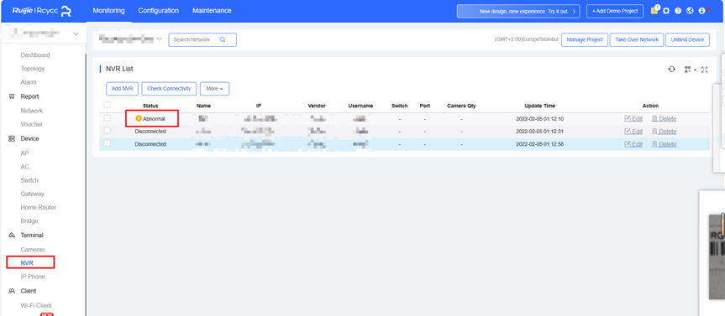Click the help question mark icon
This screenshot has height=316, width=725.
(678, 11)
